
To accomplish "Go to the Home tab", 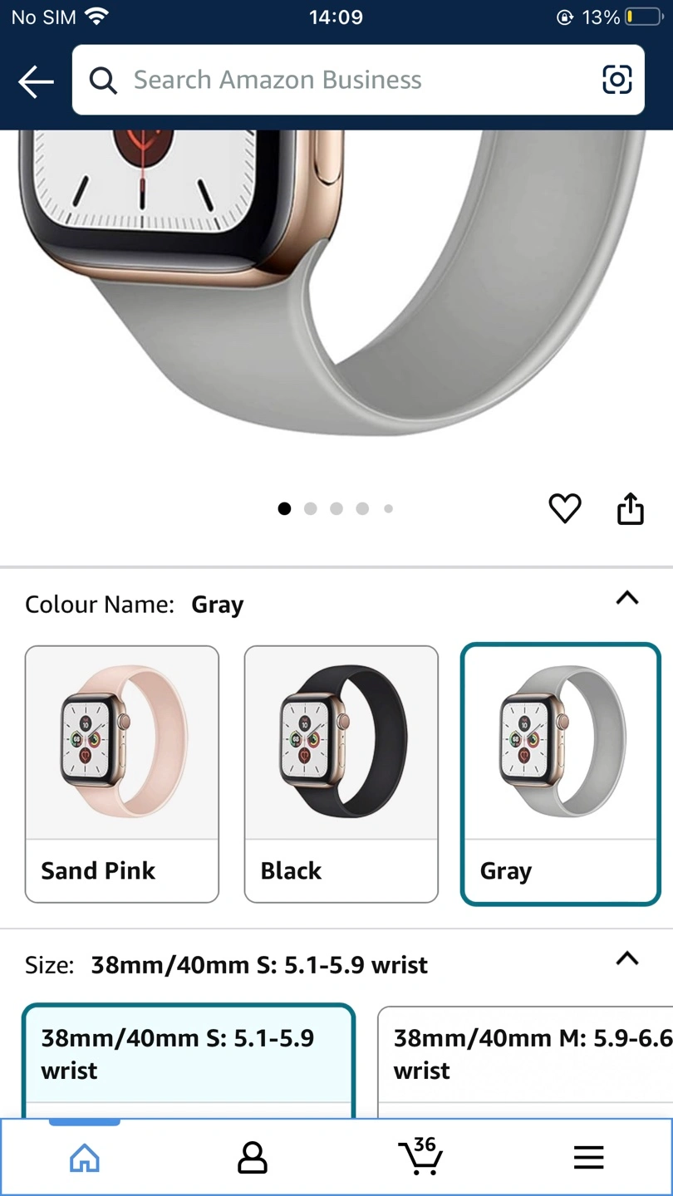I will point(85,1157).
